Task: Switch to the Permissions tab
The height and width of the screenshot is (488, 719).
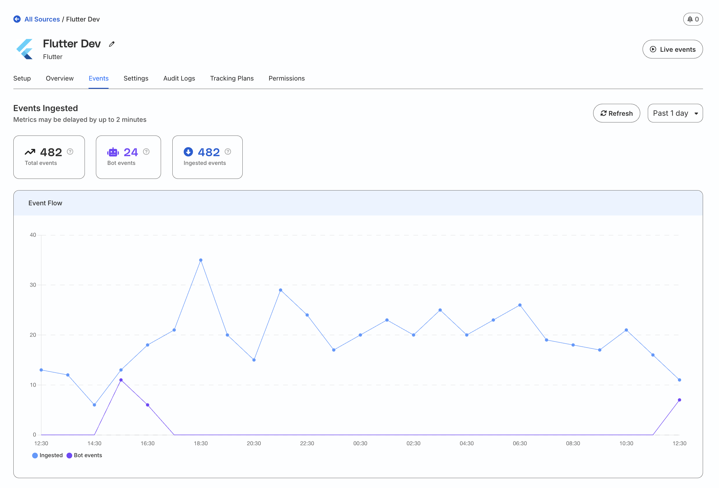Action: click(287, 78)
